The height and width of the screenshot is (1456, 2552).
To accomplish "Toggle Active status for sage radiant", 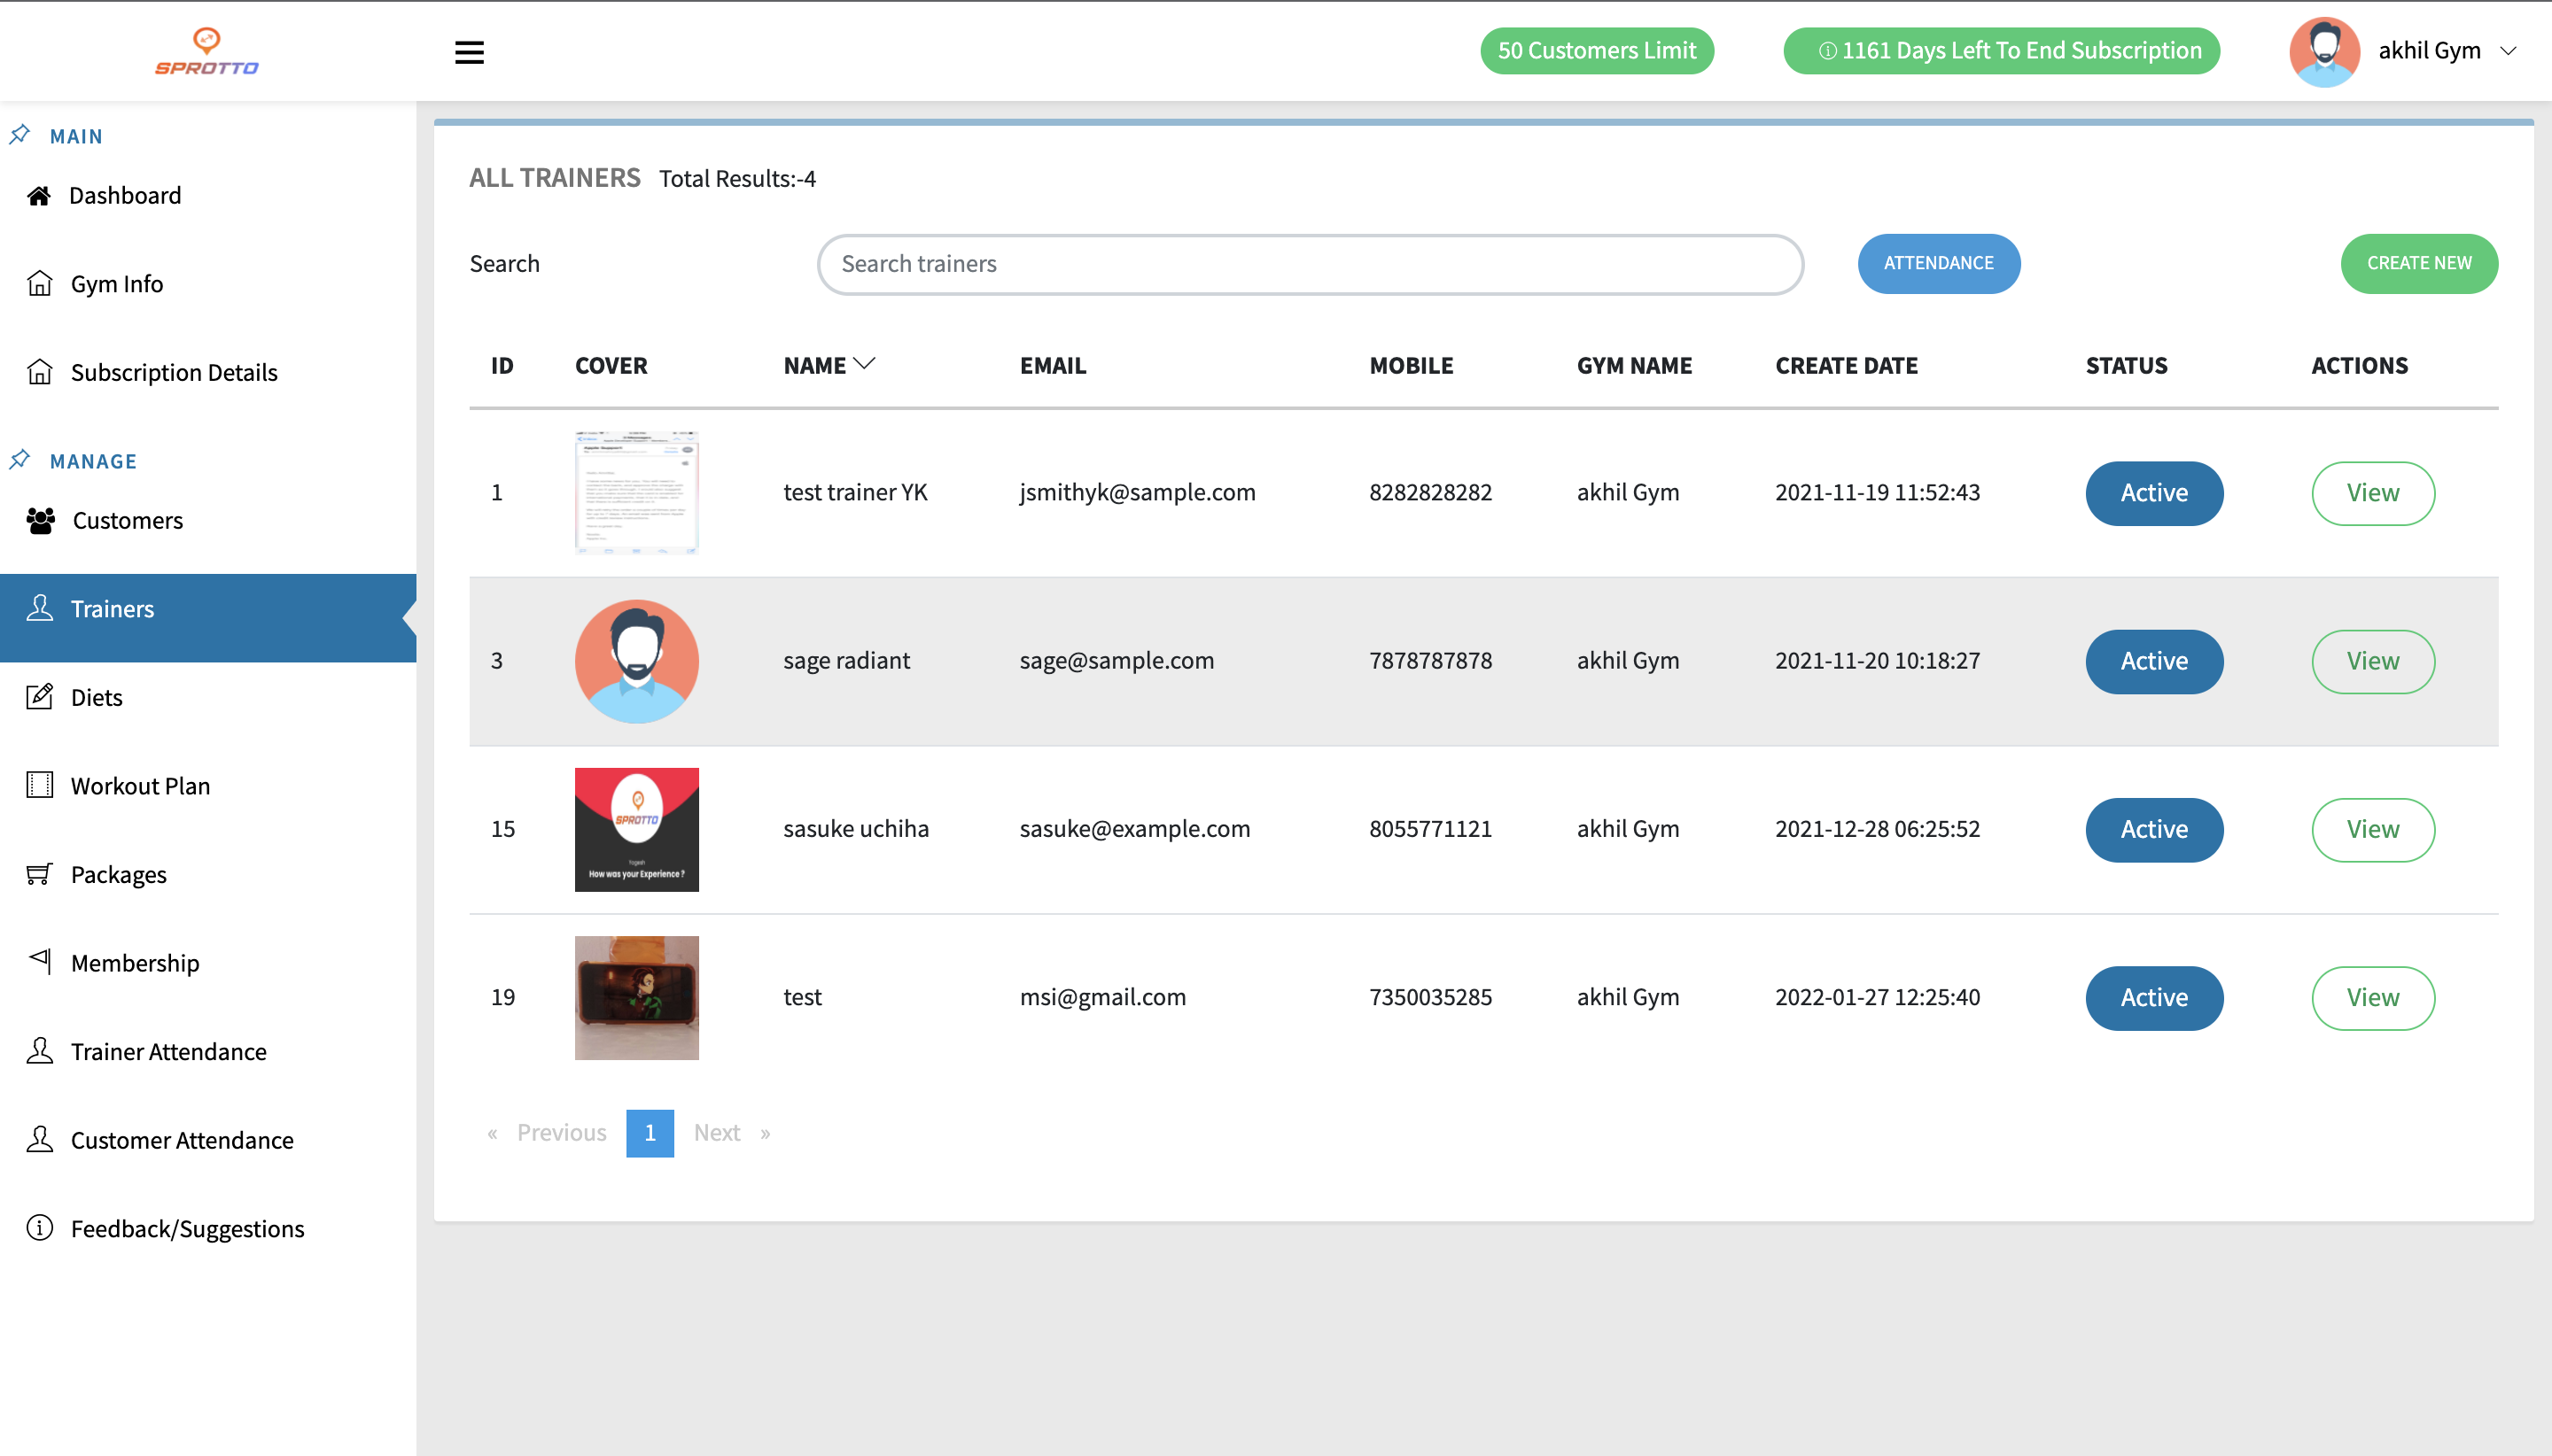I will click(x=2153, y=661).
